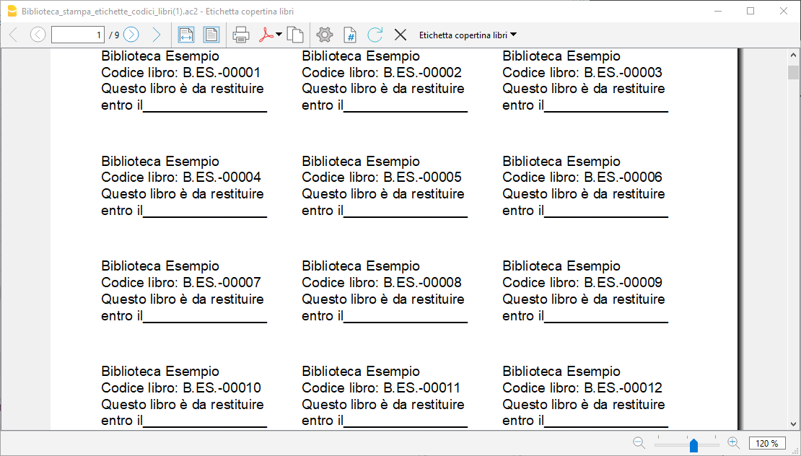The image size is (801, 456).
Task: Click the page numbering hash icon
Action: (x=350, y=35)
